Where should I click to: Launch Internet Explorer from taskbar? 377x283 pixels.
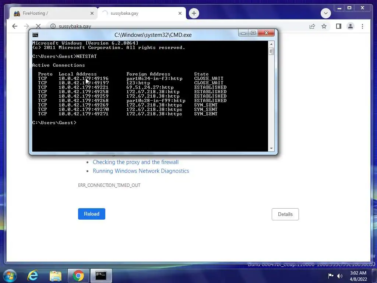coord(33,276)
